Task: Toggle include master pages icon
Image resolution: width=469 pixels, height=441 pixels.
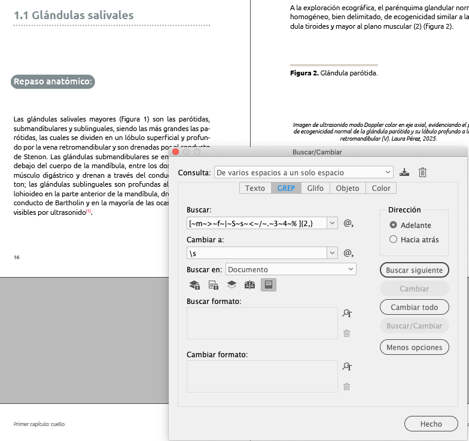Action: tap(250, 285)
